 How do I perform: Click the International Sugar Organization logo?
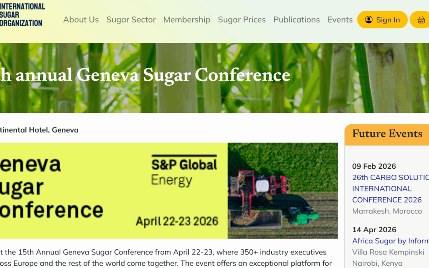coord(22,15)
